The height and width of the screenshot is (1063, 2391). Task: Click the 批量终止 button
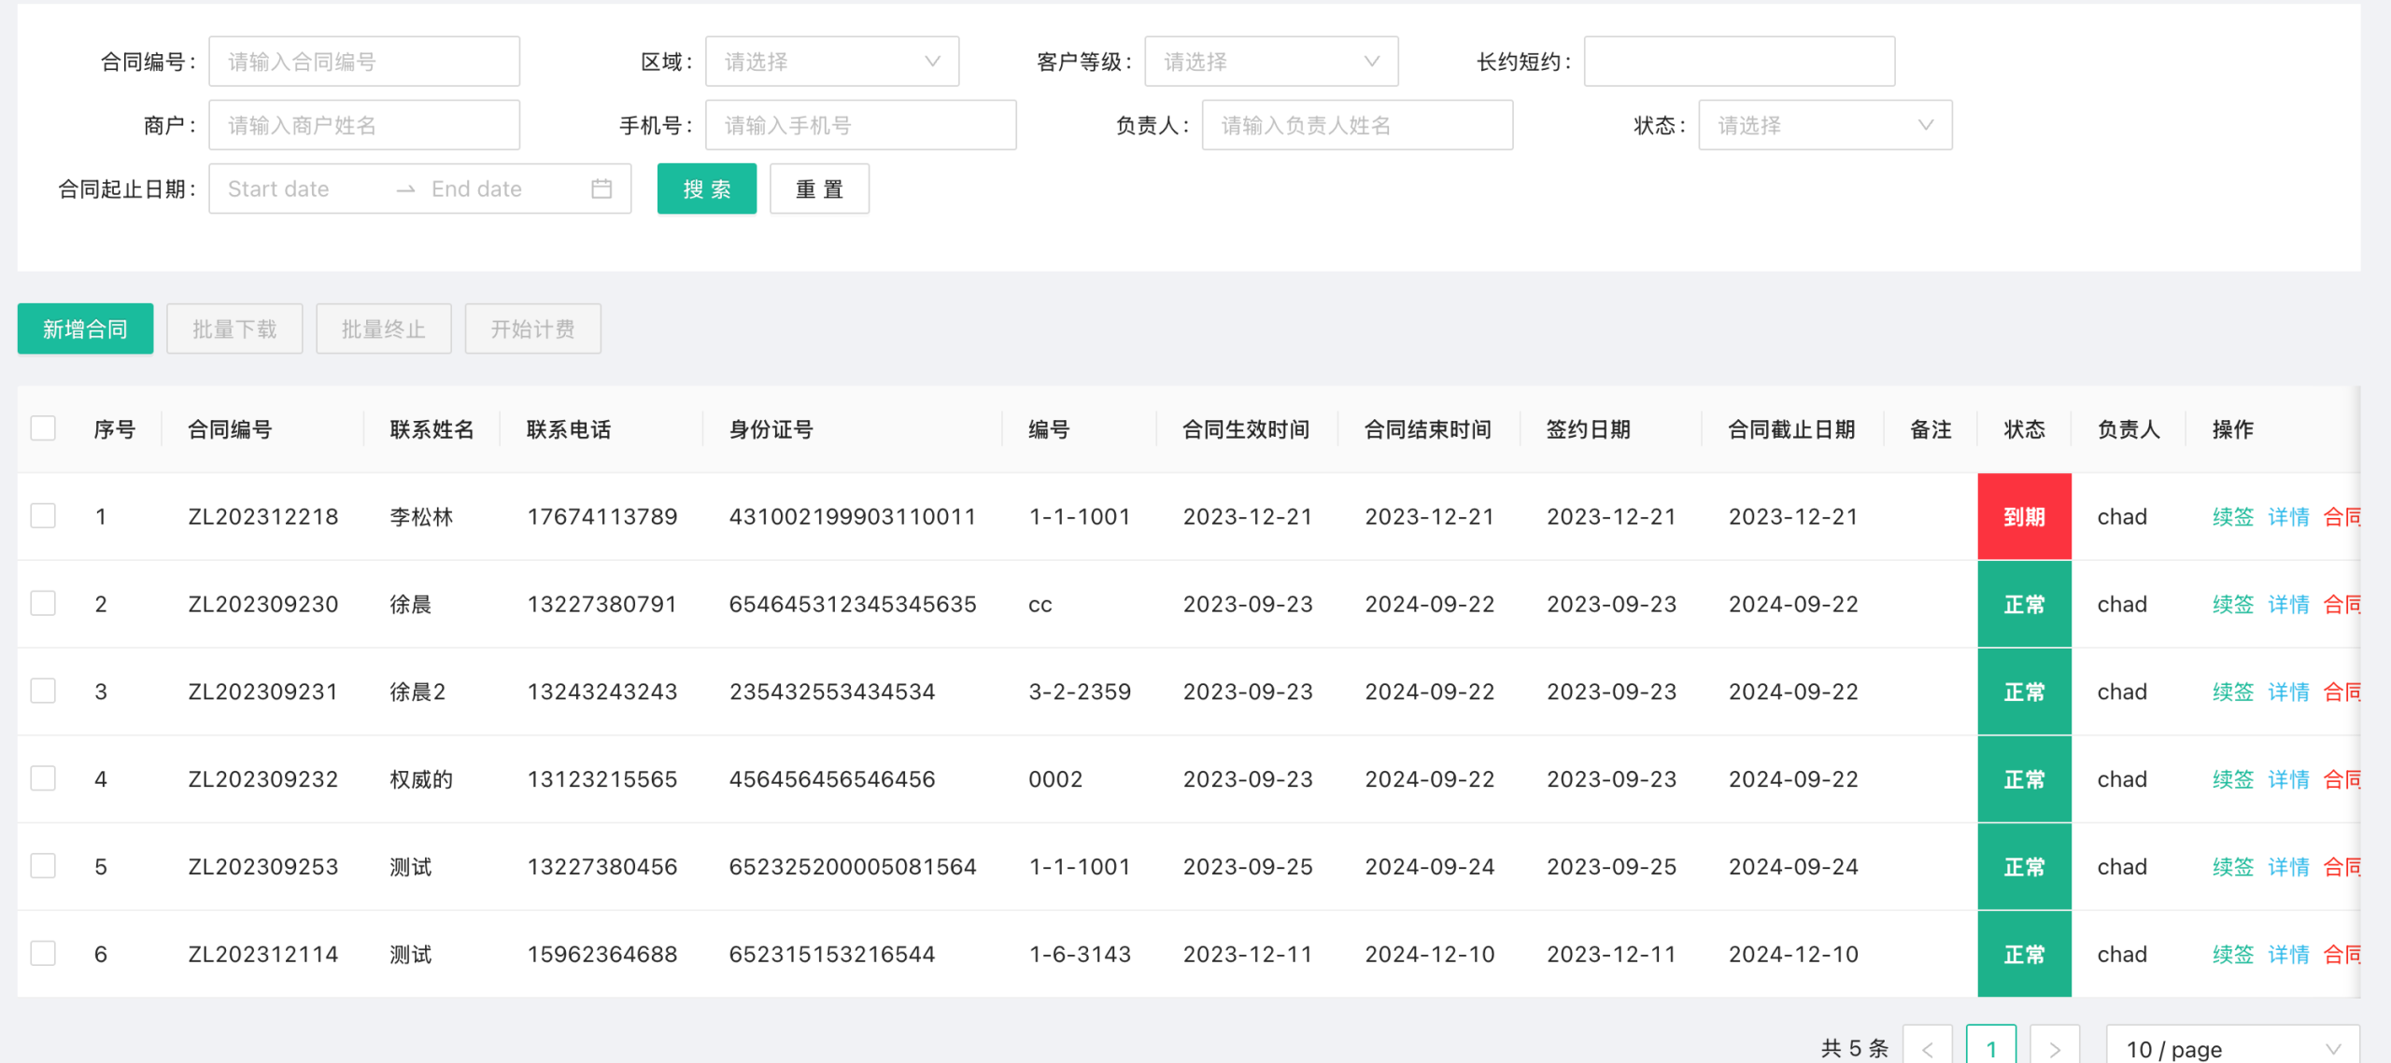384,329
